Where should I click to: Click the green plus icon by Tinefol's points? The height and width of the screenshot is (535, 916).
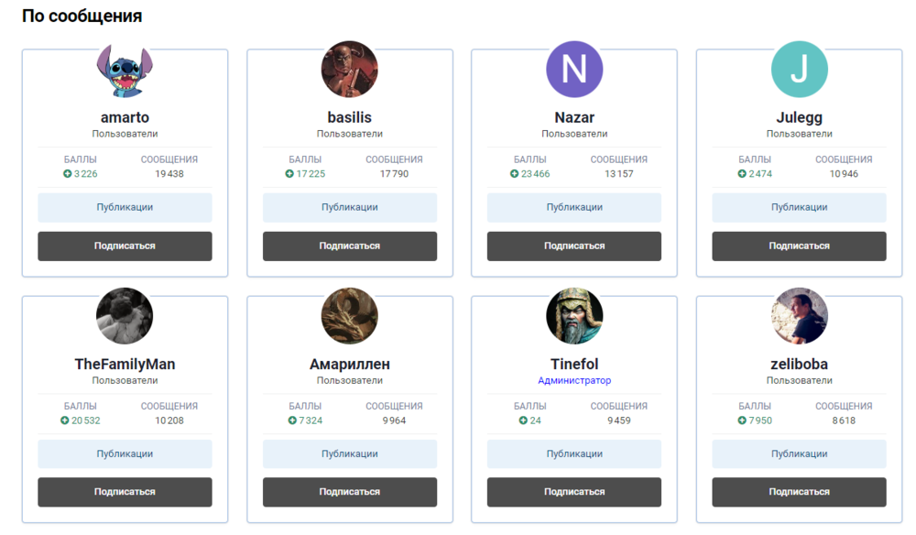(x=523, y=420)
